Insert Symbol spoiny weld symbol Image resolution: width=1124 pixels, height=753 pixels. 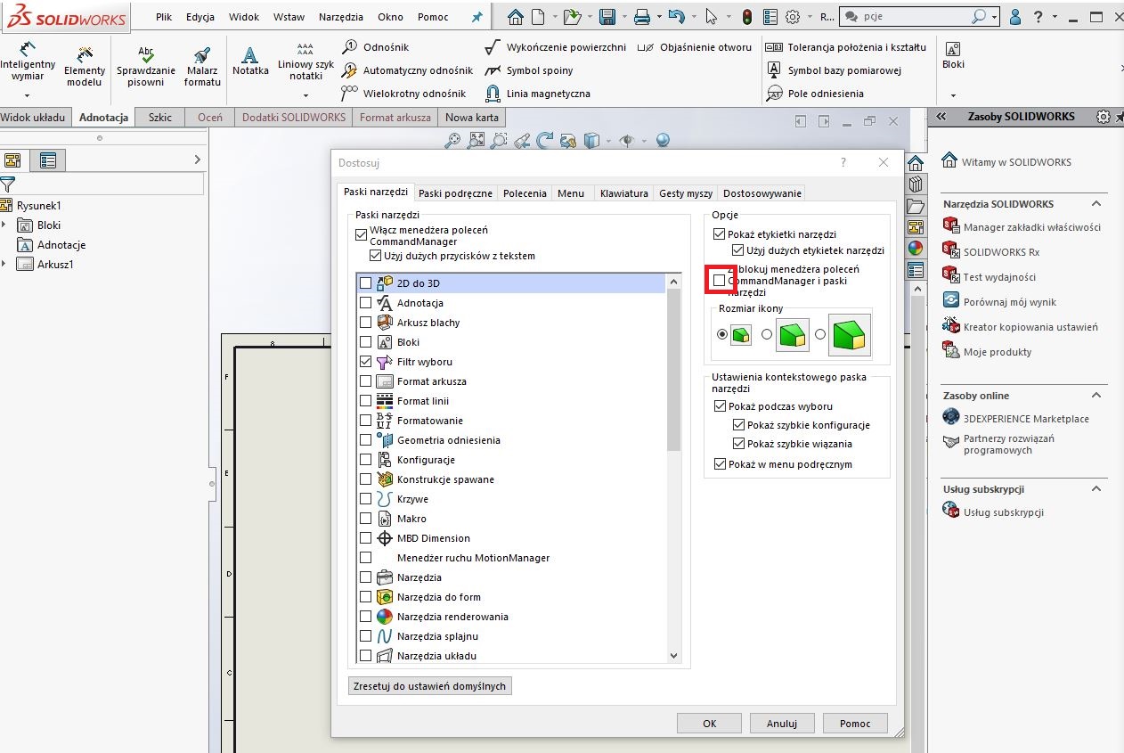(529, 70)
